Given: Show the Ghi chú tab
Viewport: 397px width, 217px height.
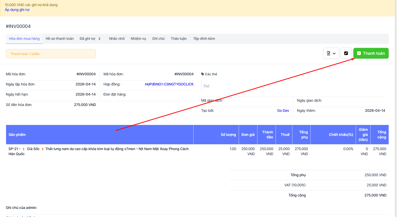Looking at the screenshot, I should [158, 39].
